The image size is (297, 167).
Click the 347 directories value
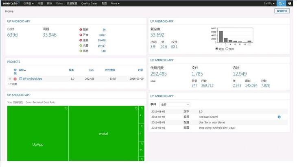point(194,85)
